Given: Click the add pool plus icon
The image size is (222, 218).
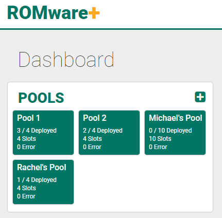Looking at the screenshot, I should pyautogui.click(x=200, y=97).
